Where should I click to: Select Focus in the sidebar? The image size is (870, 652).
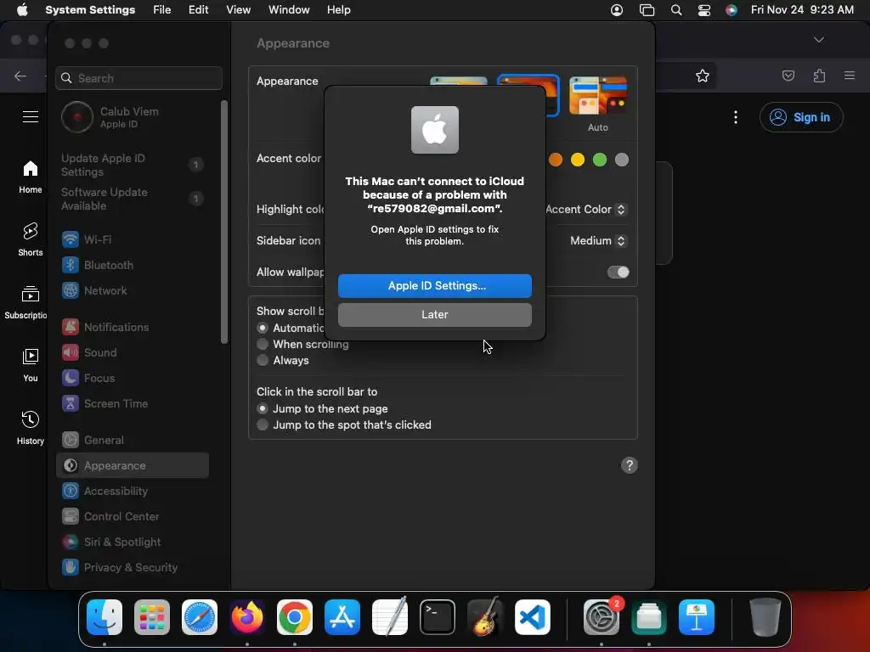click(132, 378)
